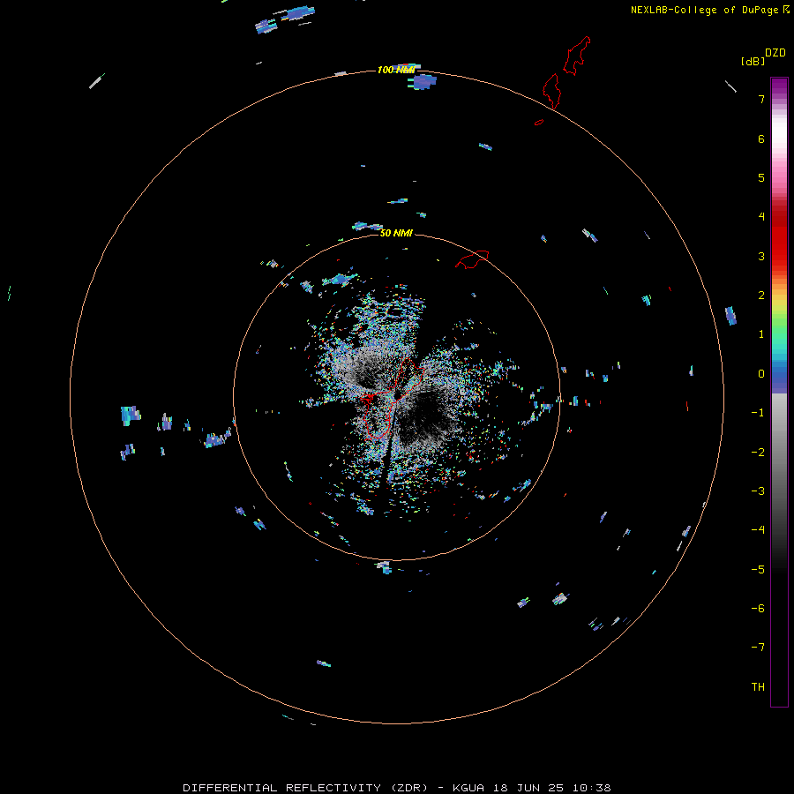
Task: Click the 2 dB scale value
Action: click(x=761, y=296)
